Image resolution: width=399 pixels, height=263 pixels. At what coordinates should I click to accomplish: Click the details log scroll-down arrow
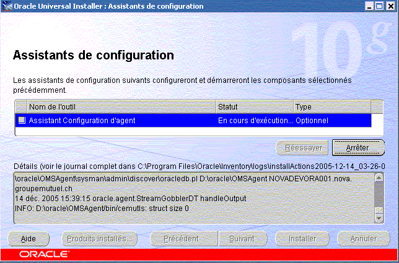tap(379, 218)
